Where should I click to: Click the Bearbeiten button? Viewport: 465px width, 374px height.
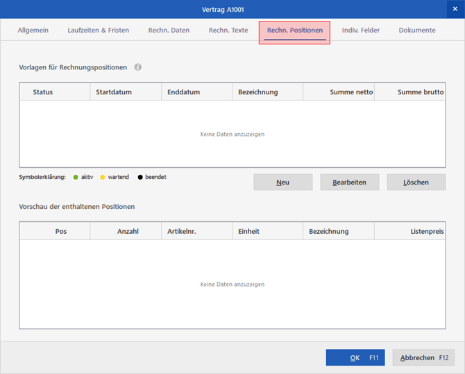click(349, 182)
